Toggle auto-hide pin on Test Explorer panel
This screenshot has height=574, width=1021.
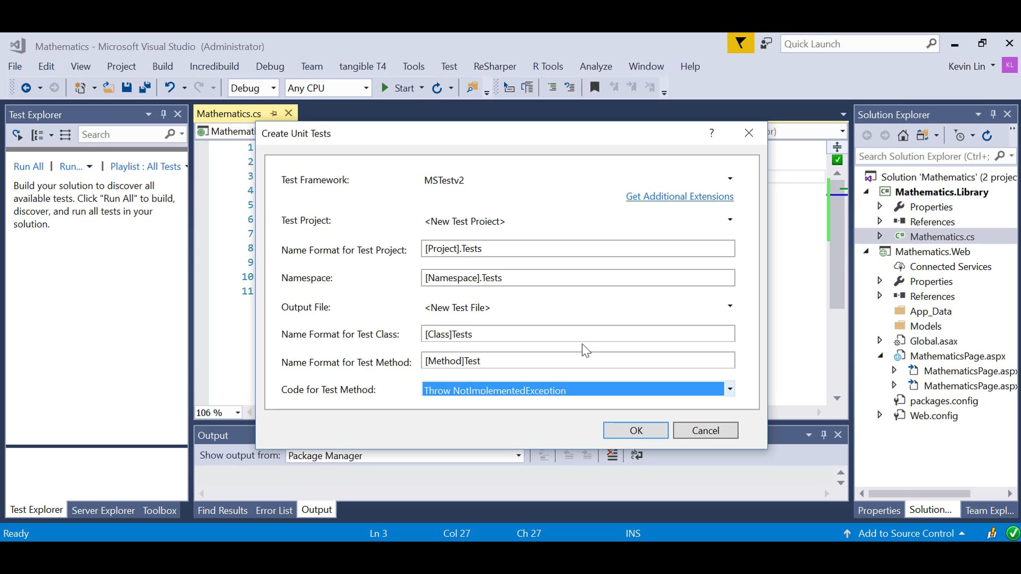[163, 114]
